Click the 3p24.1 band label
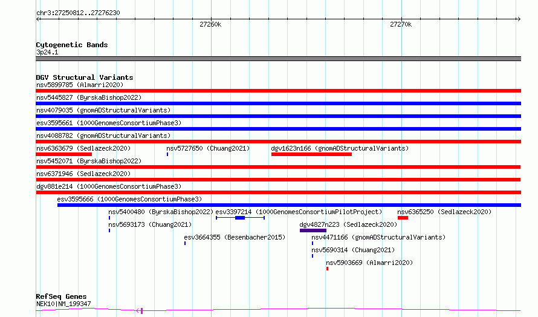Viewport: 538px width, 317px height. [x=47, y=52]
